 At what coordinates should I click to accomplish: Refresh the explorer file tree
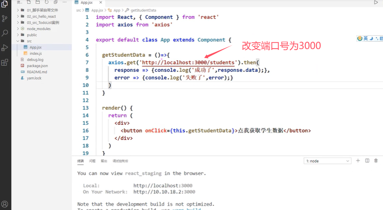(47, 2)
